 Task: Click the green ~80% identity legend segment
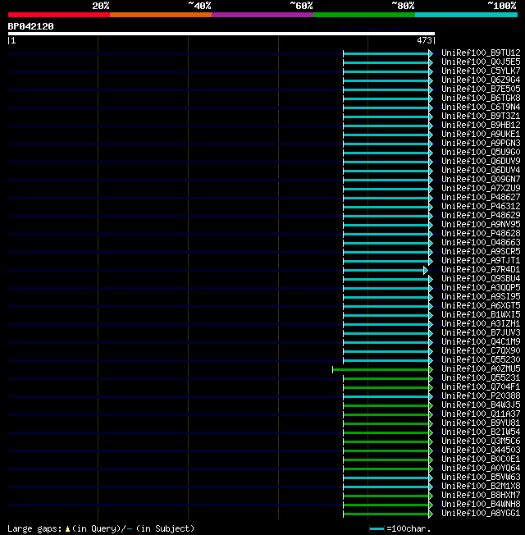tap(364, 15)
